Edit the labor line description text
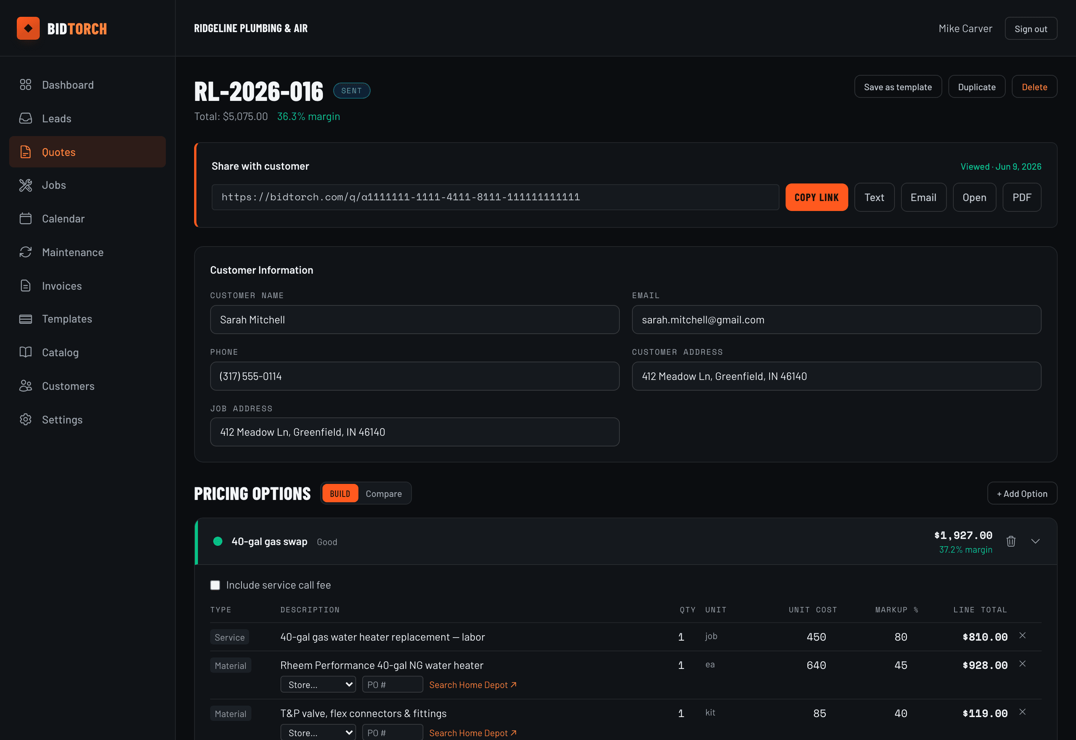This screenshot has height=740, width=1076. (382, 637)
